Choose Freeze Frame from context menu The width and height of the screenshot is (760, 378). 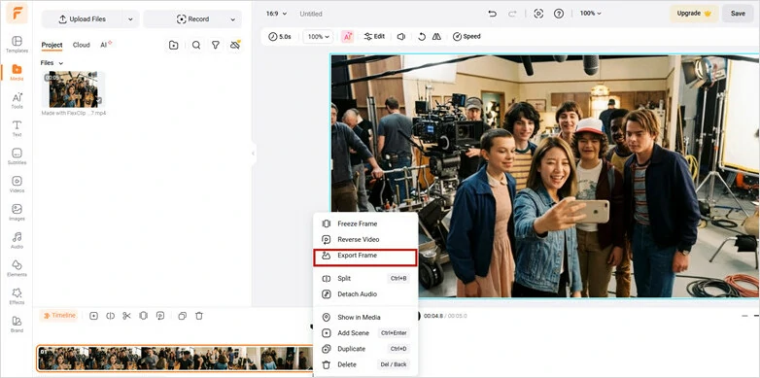(x=365, y=223)
